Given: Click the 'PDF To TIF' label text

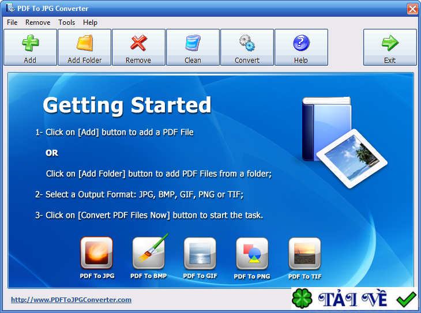Looking at the screenshot, I should click(305, 277).
